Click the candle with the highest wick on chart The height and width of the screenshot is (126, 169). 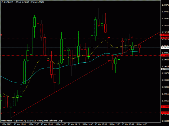[x=99, y=22]
